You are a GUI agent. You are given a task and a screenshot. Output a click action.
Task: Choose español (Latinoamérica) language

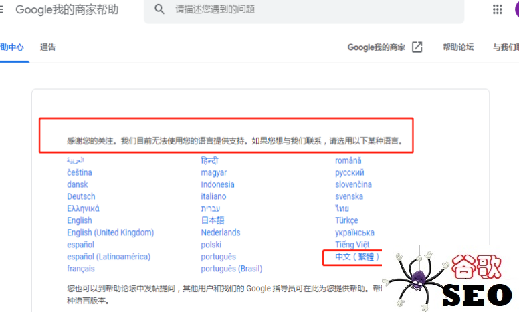(x=109, y=257)
